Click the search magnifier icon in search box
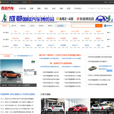The image size is (114, 114). (x=73, y=26)
